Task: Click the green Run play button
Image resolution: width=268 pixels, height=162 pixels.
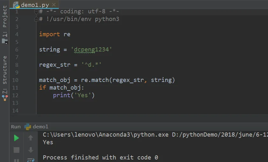Action: (x=17, y=138)
